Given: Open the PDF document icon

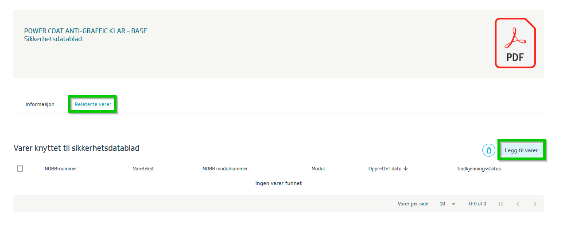Looking at the screenshot, I should pos(515,43).
